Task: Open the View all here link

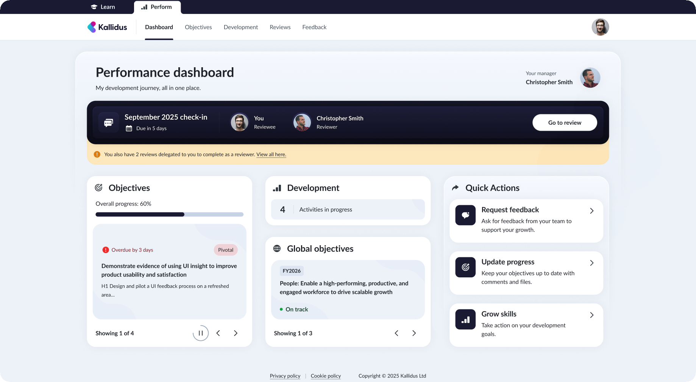Action: [271, 155]
